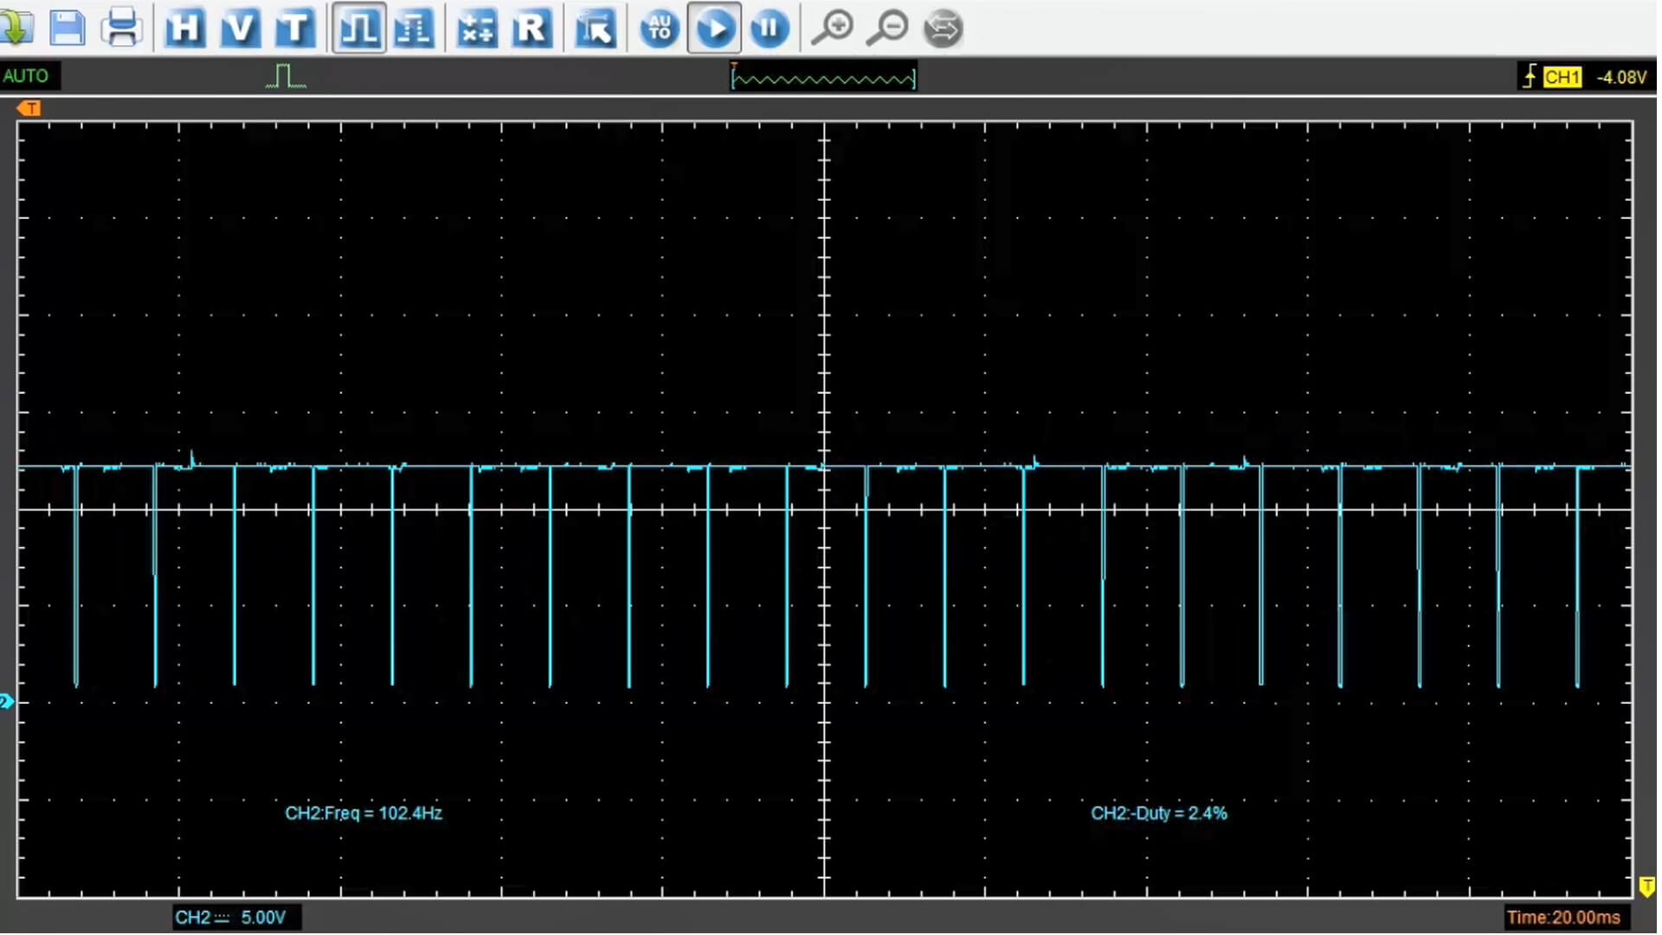Image resolution: width=1662 pixels, height=935 pixels.
Task: Click the yellow trigger level marker
Action: 1646,886
